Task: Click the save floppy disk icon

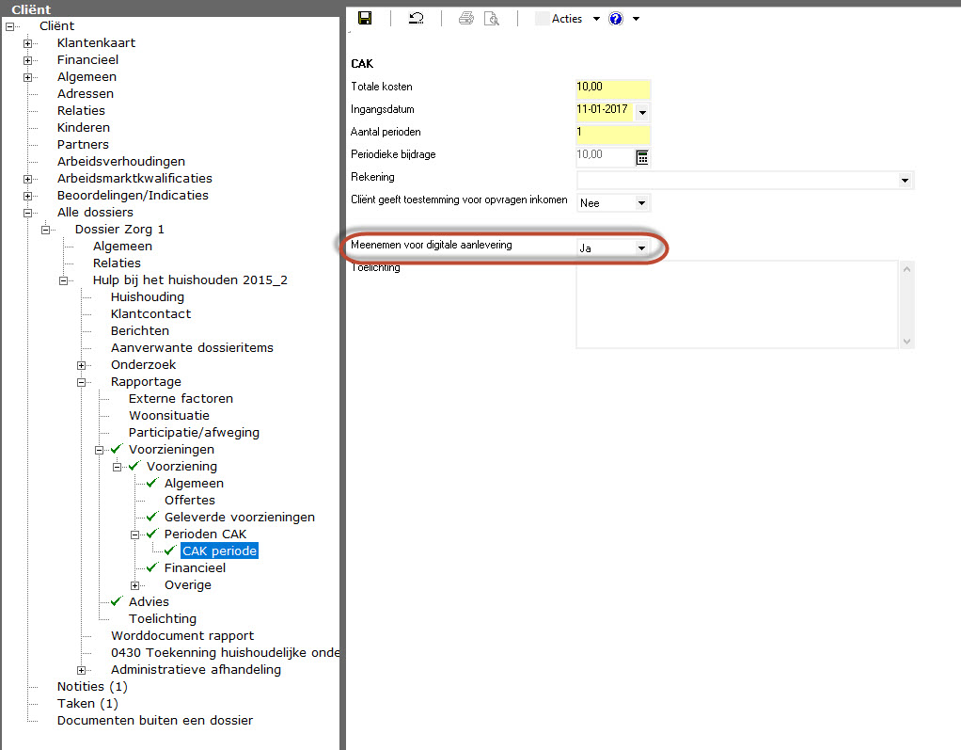Action: (x=365, y=19)
